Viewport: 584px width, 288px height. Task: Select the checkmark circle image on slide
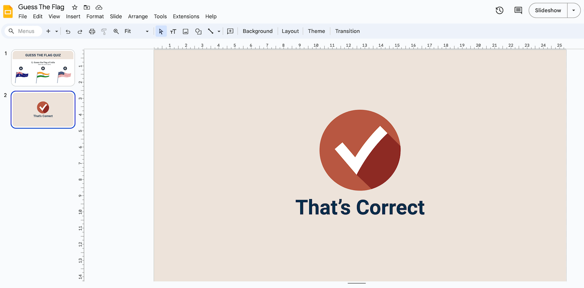pos(360,150)
